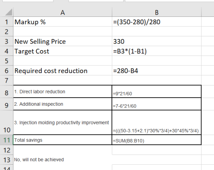
Task: Select row 6 header
Action: [x=6, y=70]
